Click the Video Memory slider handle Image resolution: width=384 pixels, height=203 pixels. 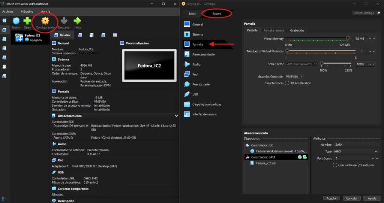pyautogui.click(x=348, y=38)
